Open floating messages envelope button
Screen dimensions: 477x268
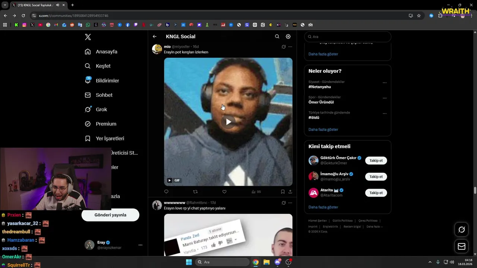[461, 246]
